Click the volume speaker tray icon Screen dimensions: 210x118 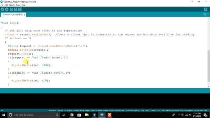point(182,115)
